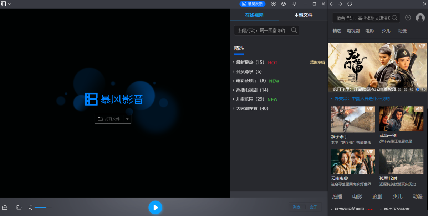Expand the 打开文件 dropdown arrow
The height and width of the screenshot is (216, 428).
128,119
